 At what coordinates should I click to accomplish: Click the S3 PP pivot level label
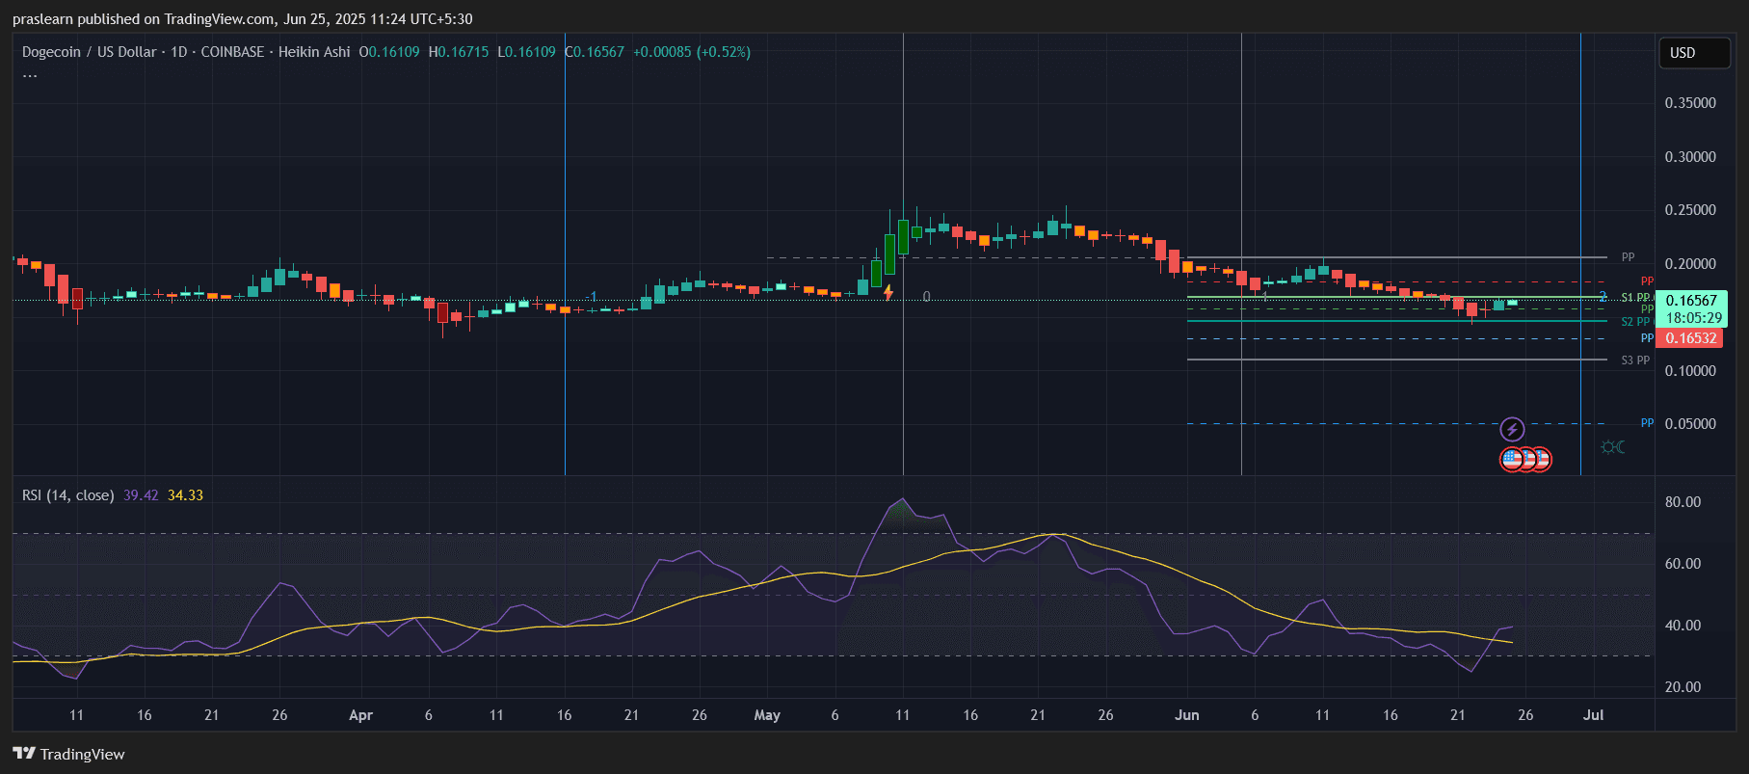coord(1634,360)
